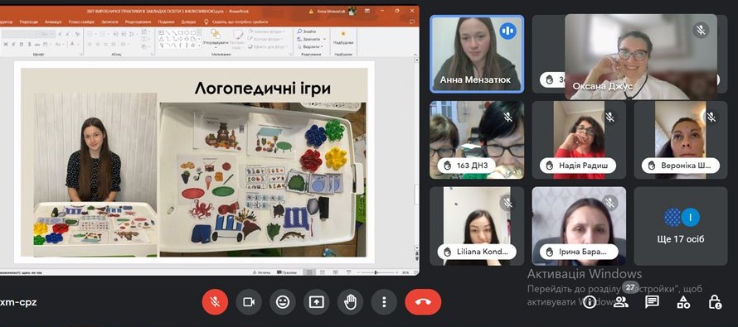Viewport: 738px width, 327px height.
Task: Show the participants list
Action: pos(621,302)
